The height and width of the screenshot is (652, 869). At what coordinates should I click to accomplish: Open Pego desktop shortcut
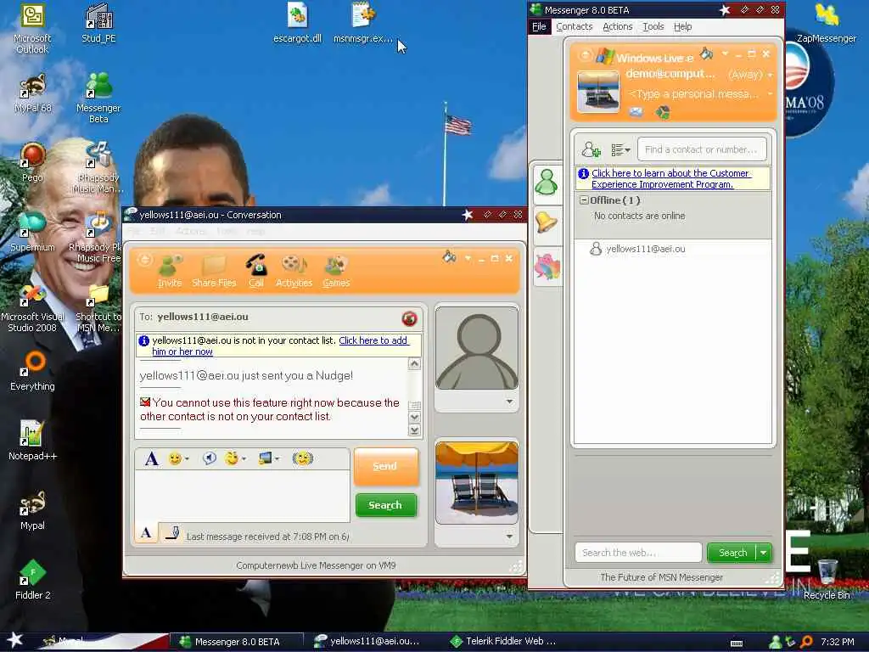click(32, 162)
